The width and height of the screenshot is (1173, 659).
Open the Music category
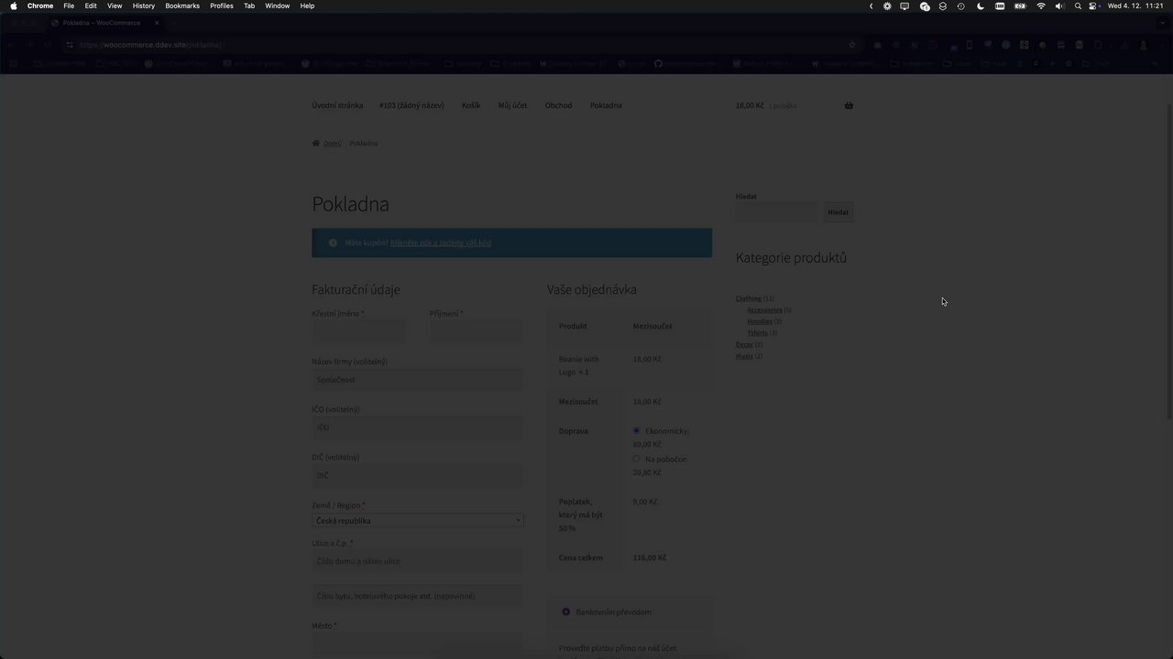coord(744,356)
